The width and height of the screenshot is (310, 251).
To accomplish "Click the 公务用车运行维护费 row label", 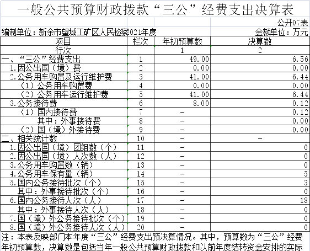I will point(63,94).
